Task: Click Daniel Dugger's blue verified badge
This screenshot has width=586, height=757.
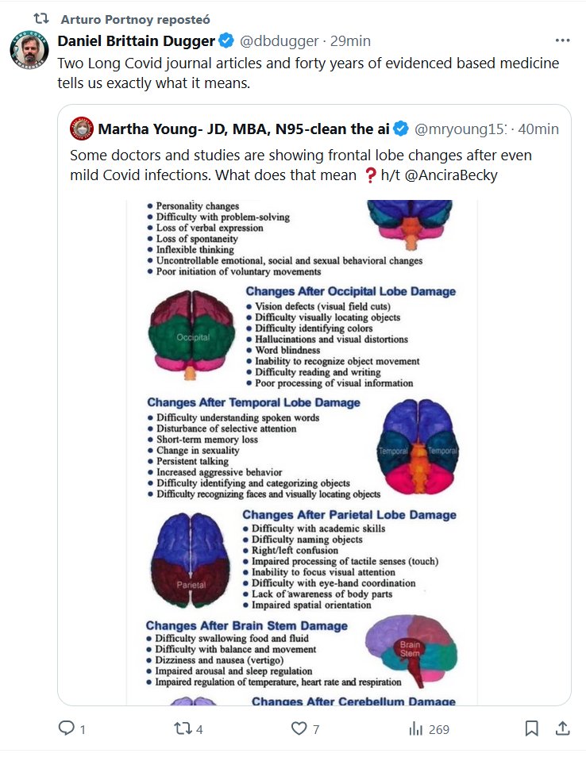Action: [226, 41]
